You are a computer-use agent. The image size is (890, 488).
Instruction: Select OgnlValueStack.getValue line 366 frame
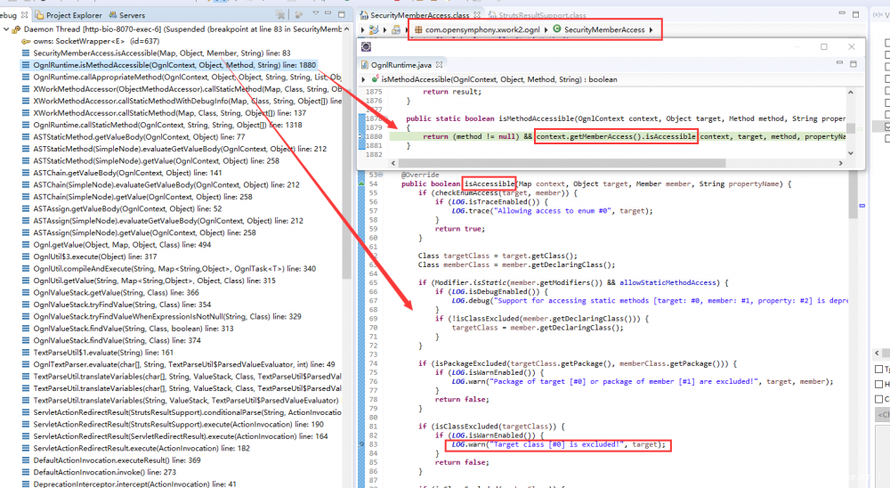(x=116, y=293)
